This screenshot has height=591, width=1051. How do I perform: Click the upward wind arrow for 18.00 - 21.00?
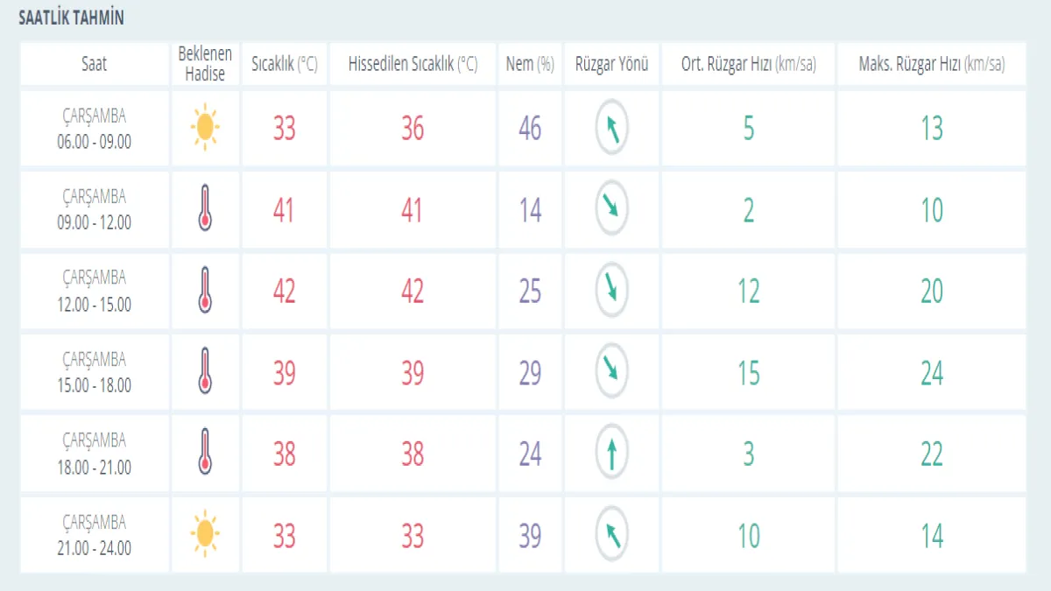(x=612, y=454)
